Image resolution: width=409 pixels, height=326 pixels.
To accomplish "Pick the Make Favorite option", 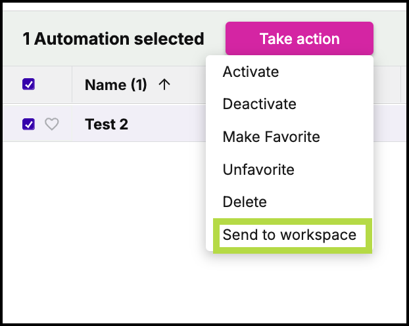I will click(x=272, y=137).
